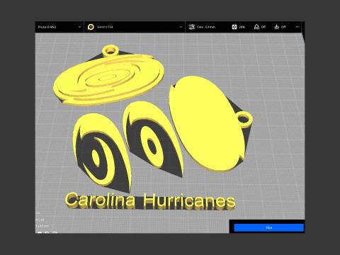The image size is (340, 255).
Task: Click the support Off indicator icon
Action: (256, 27)
